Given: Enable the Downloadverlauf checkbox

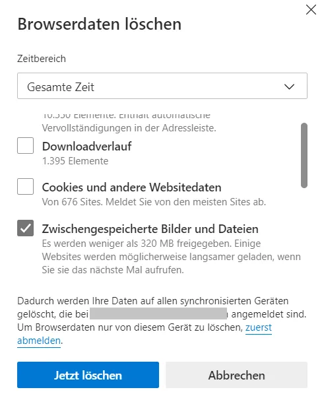Looking at the screenshot, I should coord(25,145).
